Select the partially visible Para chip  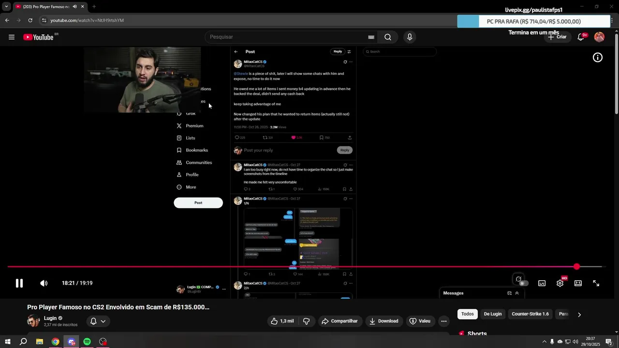pos(563,314)
